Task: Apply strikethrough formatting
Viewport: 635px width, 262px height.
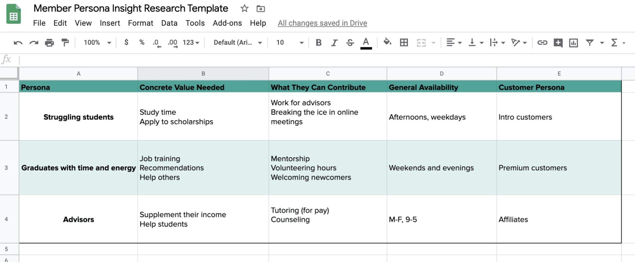Action: pos(350,42)
